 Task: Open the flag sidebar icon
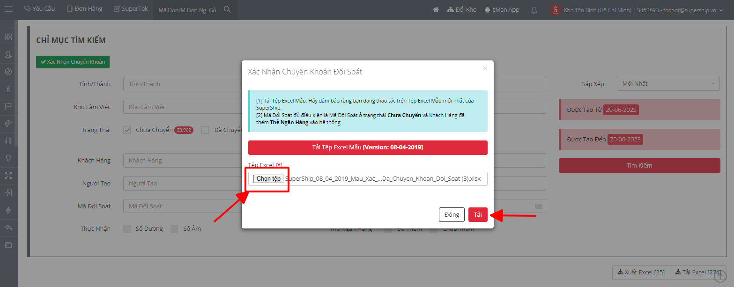coord(8,106)
